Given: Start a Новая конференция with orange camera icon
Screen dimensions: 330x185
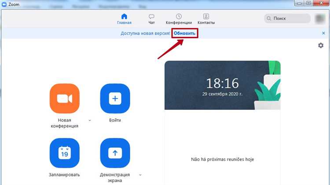Looking at the screenshot, I should (65, 98).
